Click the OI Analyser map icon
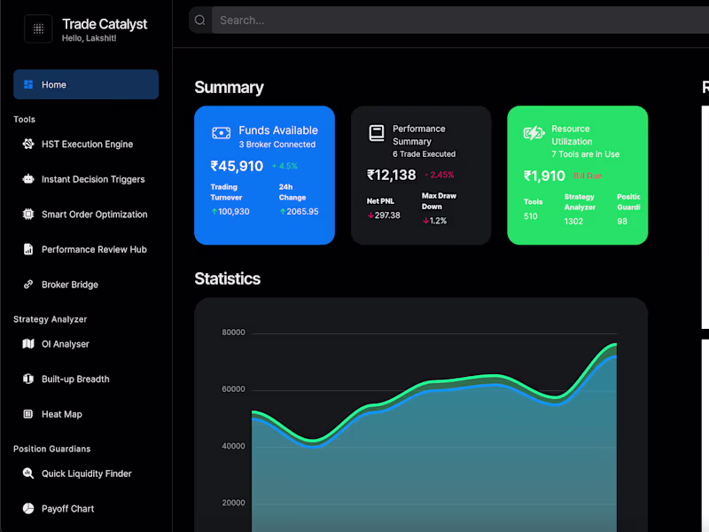Screen dimensions: 709x532 (28, 344)
